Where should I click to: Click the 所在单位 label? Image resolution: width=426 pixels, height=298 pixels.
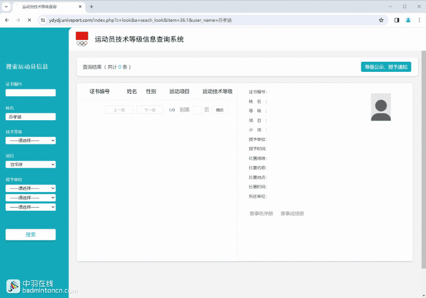tap(258, 196)
